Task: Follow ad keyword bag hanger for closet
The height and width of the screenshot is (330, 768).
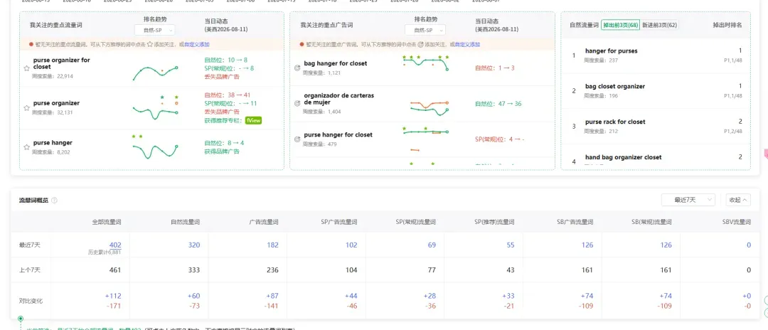Action: [x=297, y=68]
